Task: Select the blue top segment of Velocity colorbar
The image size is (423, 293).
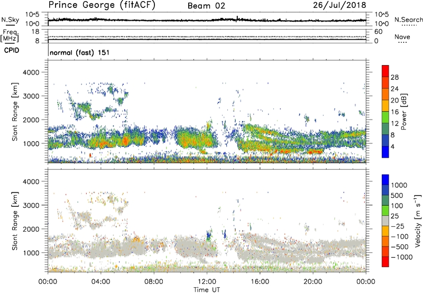Action: coord(385,180)
